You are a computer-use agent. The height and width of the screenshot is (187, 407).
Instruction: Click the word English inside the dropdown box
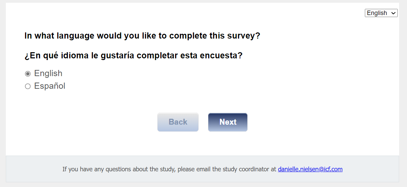coord(377,13)
